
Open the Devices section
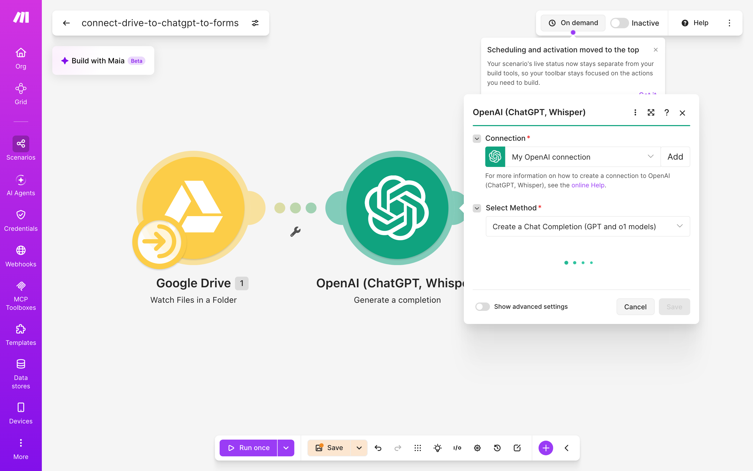21,413
